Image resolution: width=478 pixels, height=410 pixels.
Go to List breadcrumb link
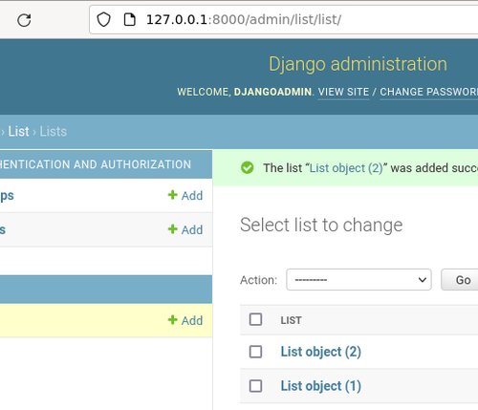pos(18,132)
